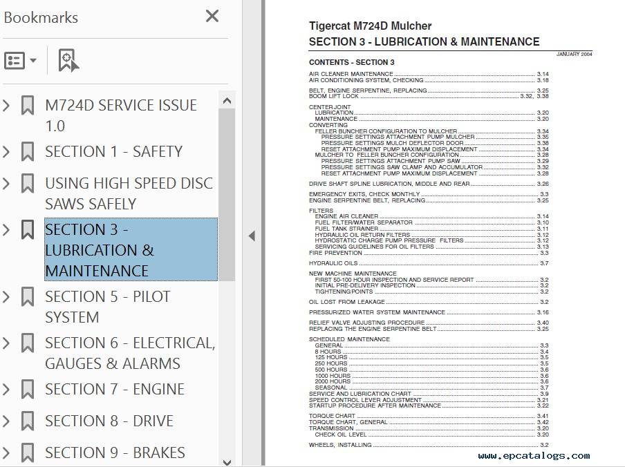Select SECTION 3 - LUBRICATION & MAINTENANCE bookmark

[x=131, y=249]
